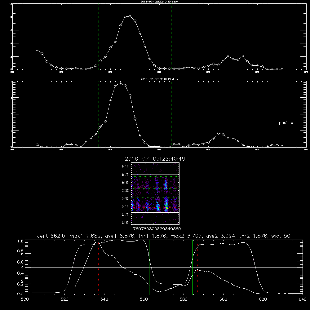This screenshot has height=310, width=310.
Task: Click left green dashed line in dawn plot
Action: [99, 37]
